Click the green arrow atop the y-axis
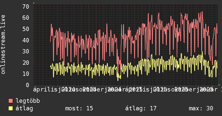222x116 pixels. 34,3
